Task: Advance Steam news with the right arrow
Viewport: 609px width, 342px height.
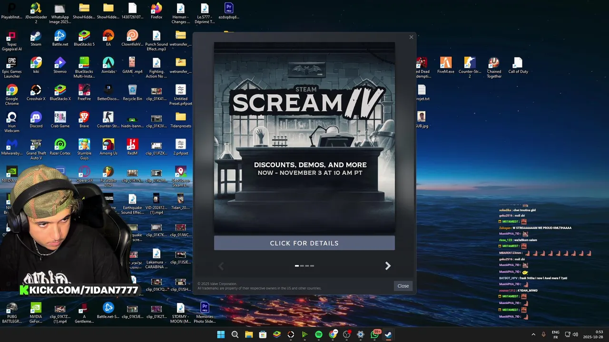Action: tap(388, 266)
